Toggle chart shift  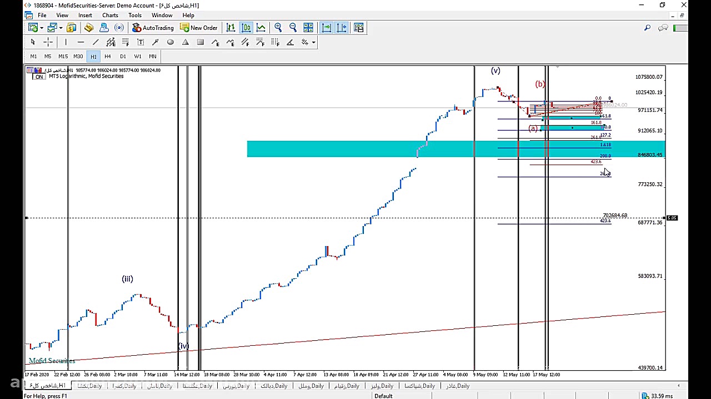click(341, 28)
